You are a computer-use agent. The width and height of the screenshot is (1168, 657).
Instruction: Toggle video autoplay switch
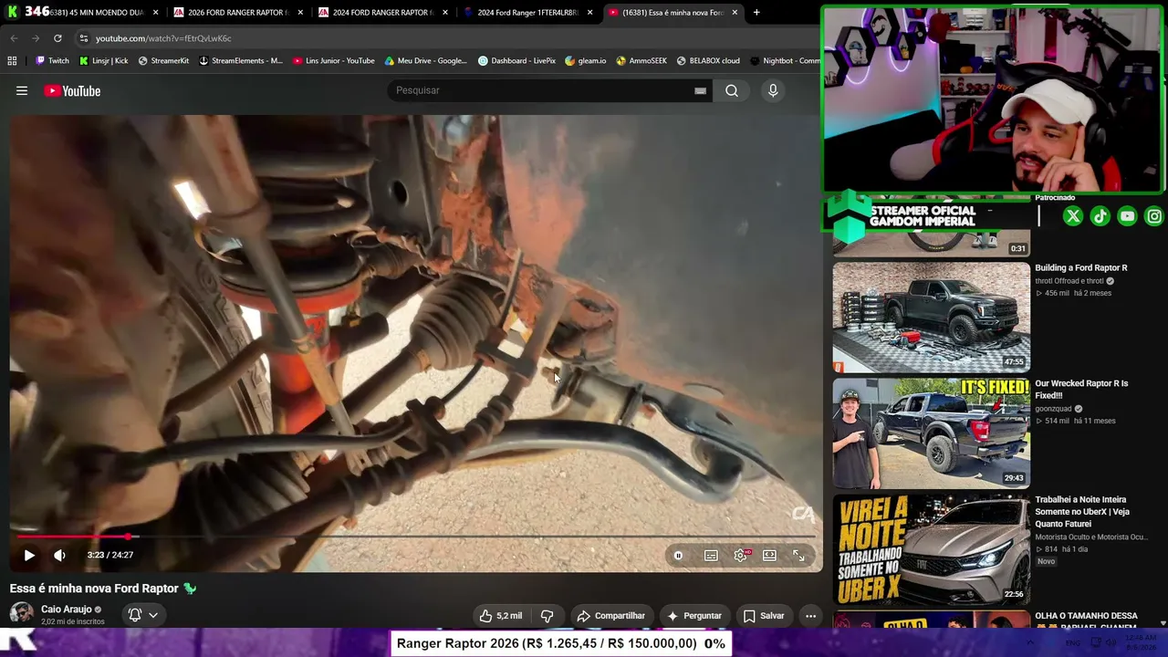[678, 555]
